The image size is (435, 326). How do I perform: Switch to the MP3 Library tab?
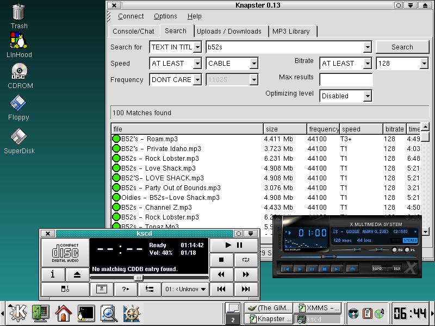(291, 32)
